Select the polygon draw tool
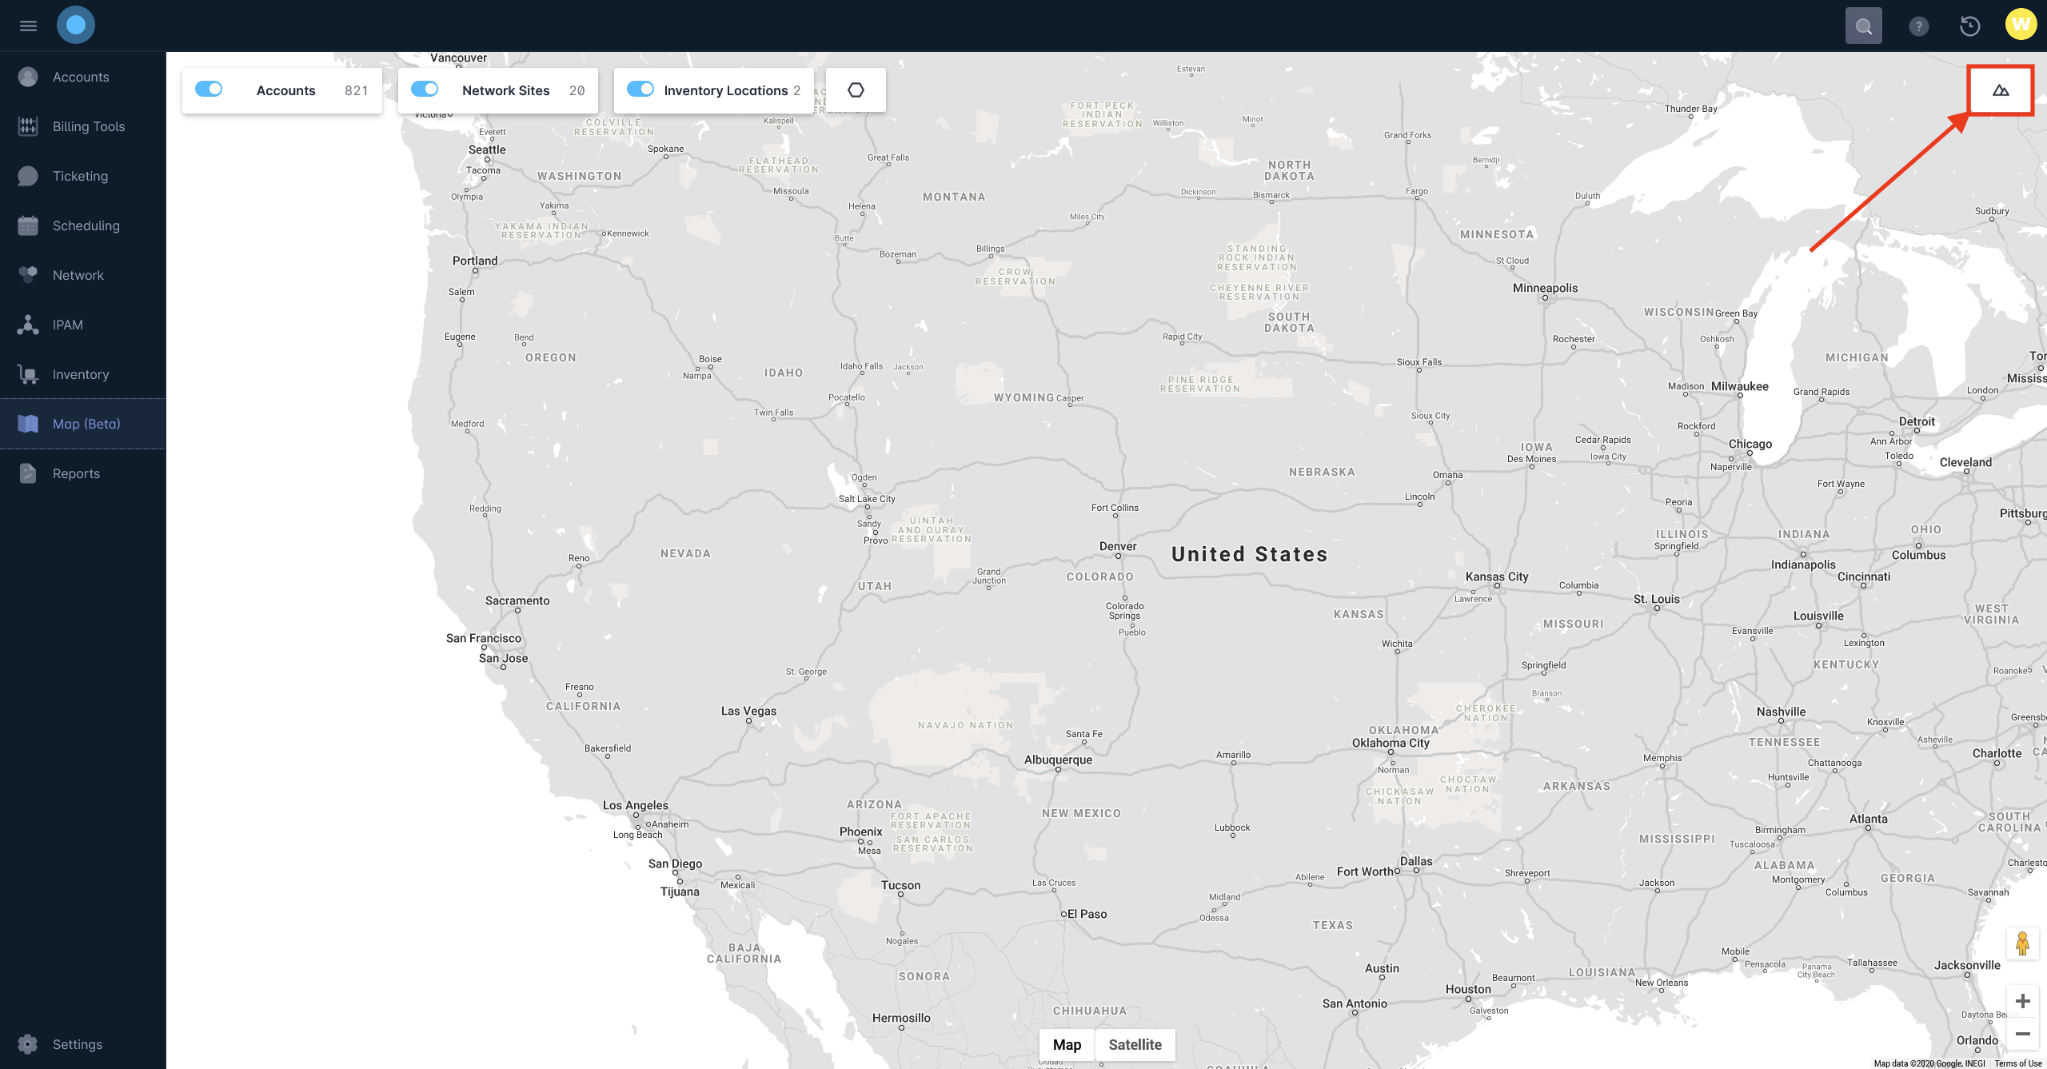The height and width of the screenshot is (1069, 2047). click(x=856, y=90)
